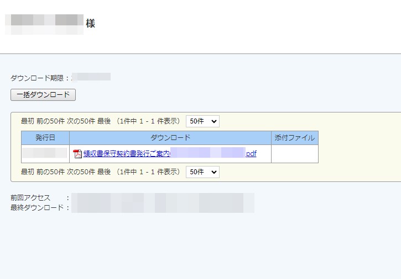
Task: Click 前の50件 in the top pagination
Action: click(49, 121)
